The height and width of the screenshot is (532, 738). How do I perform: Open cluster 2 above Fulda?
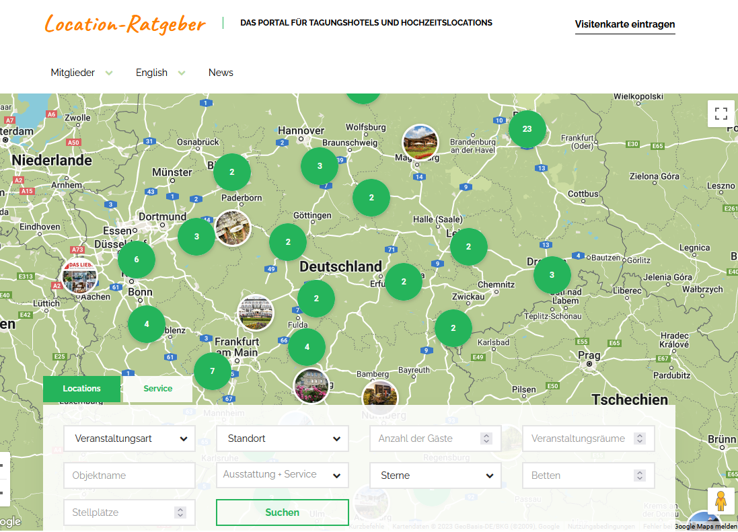[316, 299]
